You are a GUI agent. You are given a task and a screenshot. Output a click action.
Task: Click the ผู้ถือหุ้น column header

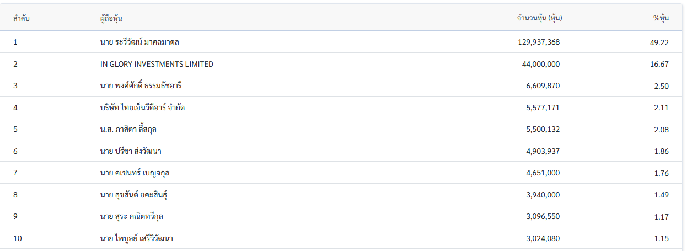[x=111, y=18]
